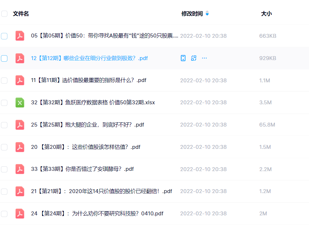Check the box for file 25【第25期】
The width and height of the screenshot is (309, 226).
4,125
